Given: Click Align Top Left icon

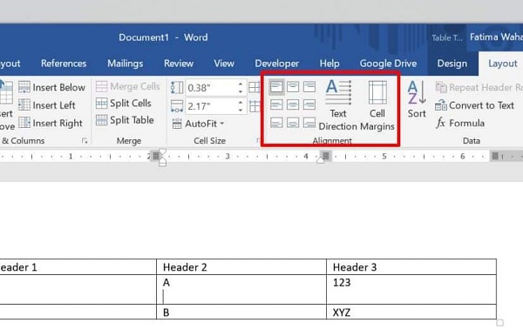Looking at the screenshot, I should [276, 87].
